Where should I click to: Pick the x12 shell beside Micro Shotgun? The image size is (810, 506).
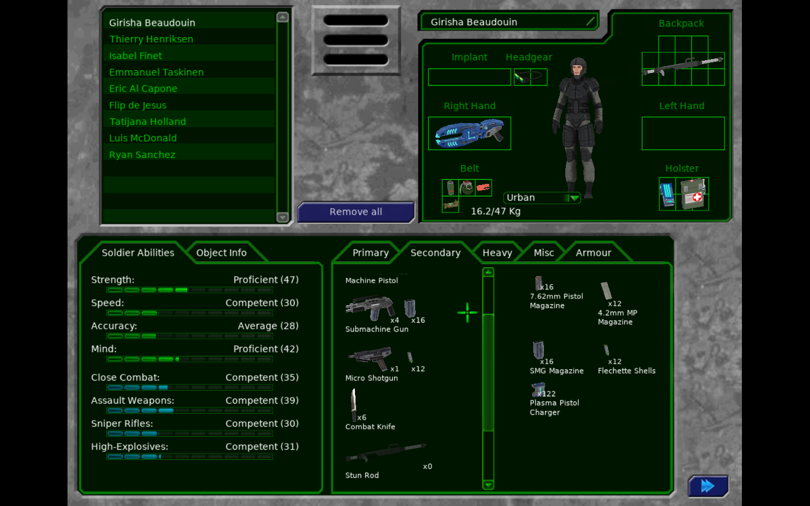click(410, 358)
